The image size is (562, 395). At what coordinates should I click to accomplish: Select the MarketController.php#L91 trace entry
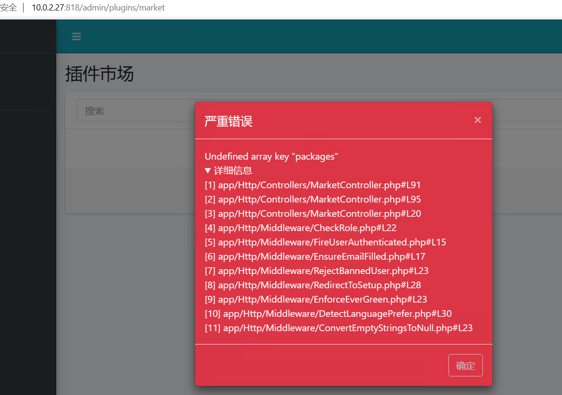pos(312,185)
